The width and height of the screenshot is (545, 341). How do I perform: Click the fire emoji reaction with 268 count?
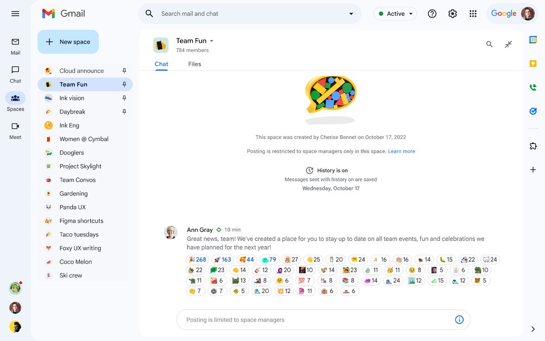pos(197,259)
